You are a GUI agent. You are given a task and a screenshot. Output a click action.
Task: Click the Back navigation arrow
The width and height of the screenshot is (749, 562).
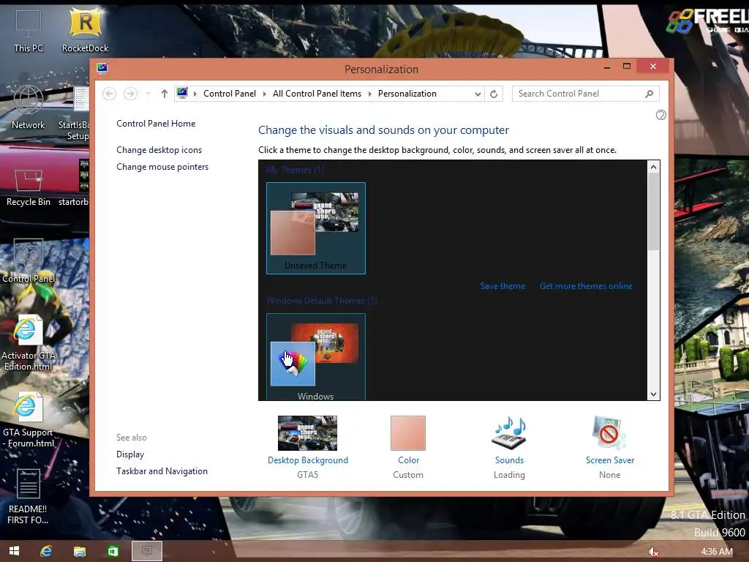(110, 94)
